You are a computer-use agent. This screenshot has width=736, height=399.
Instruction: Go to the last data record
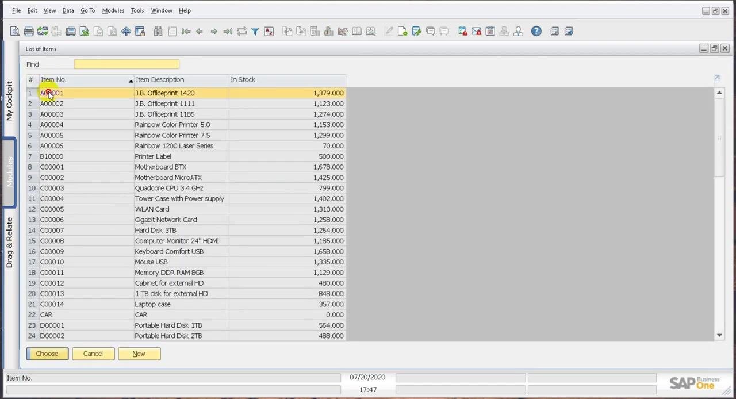tap(227, 32)
